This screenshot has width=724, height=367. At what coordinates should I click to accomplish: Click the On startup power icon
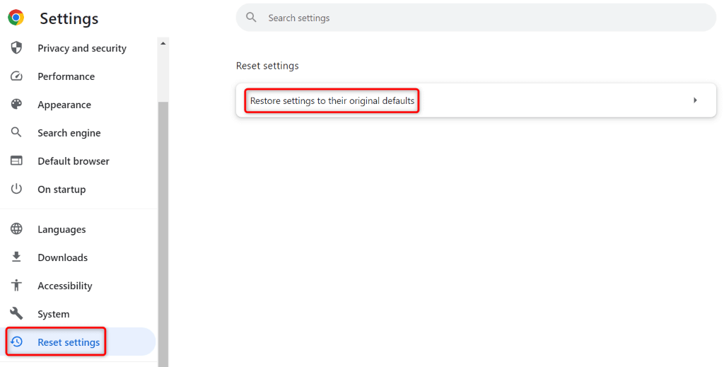[16, 190]
